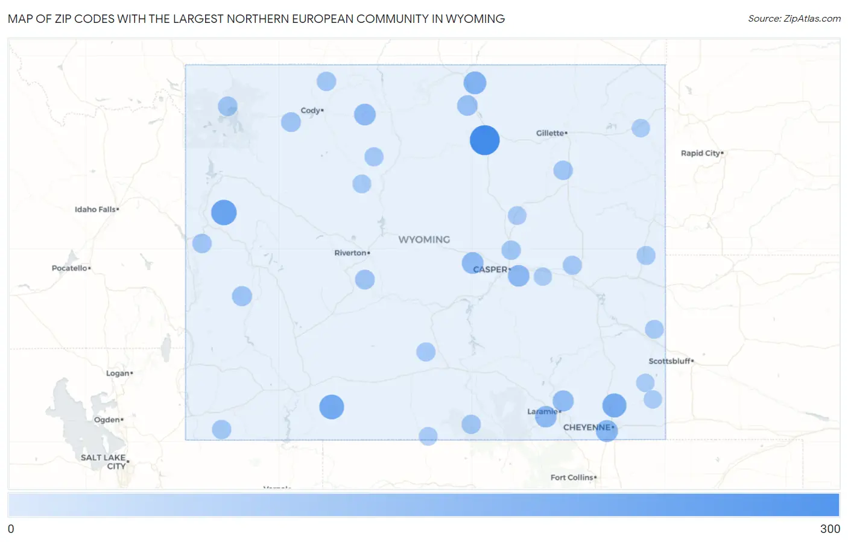Viewport: 848px width, 542px height.
Task: Click the bubble under the Laramie label
Action: pos(546,416)
